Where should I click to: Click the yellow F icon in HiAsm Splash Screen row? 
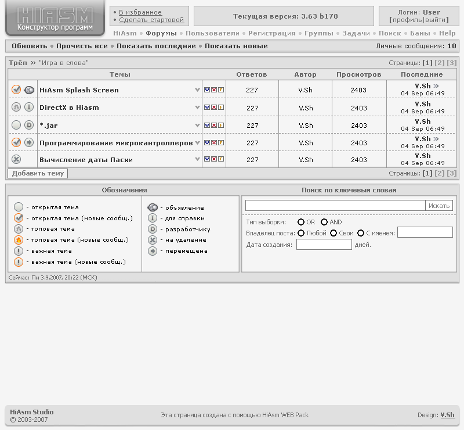pyautogui.click(x=220, y=90)
